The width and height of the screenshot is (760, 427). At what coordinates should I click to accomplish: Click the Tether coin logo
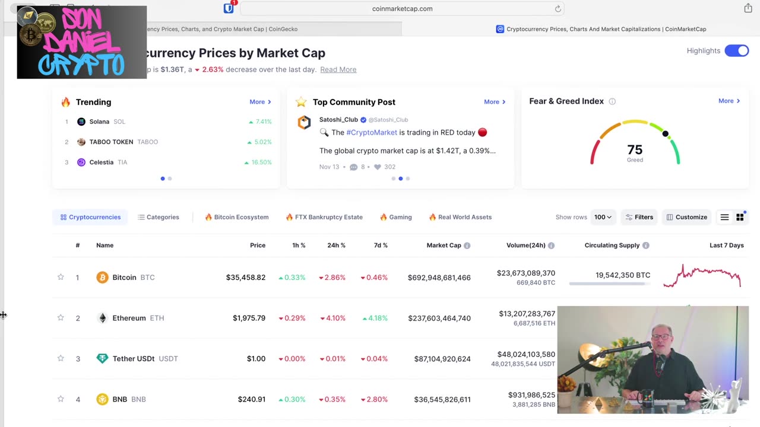(x=102, y=358)
